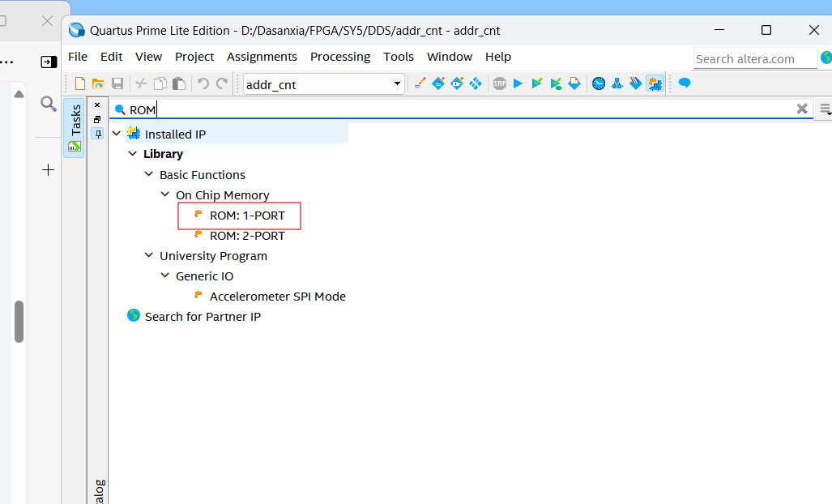Click the Redo arrow icon
The image size is (832, 504).
222,83
